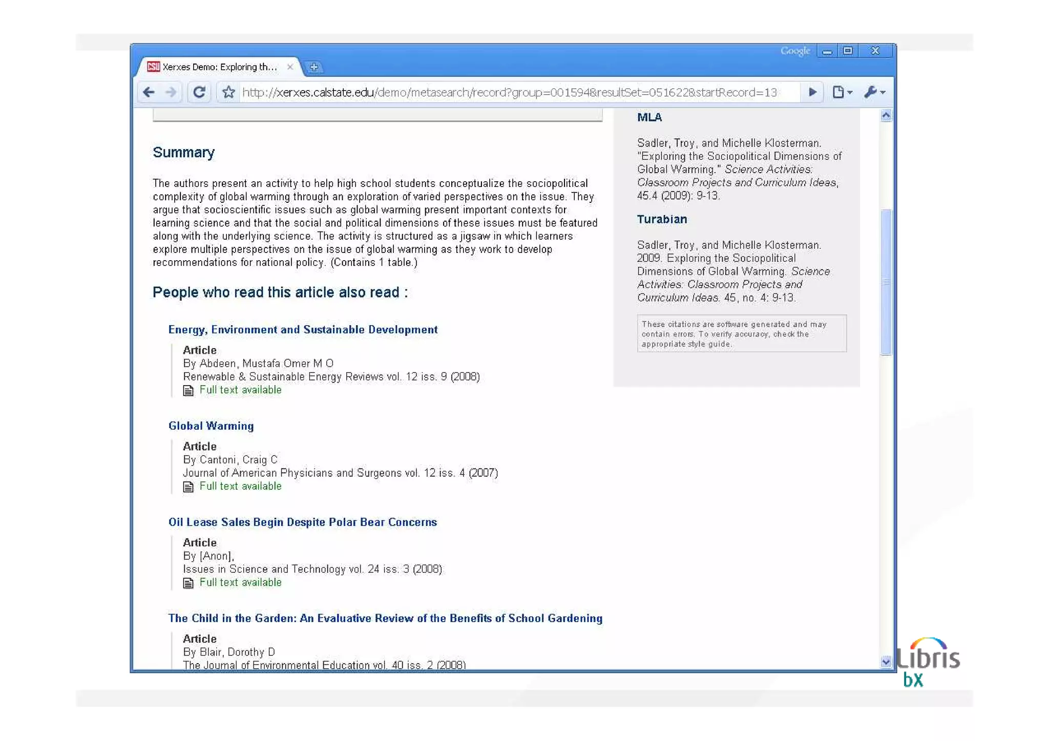Click the address bar URL field
The image size is (1049, 741).
(509, 92)
